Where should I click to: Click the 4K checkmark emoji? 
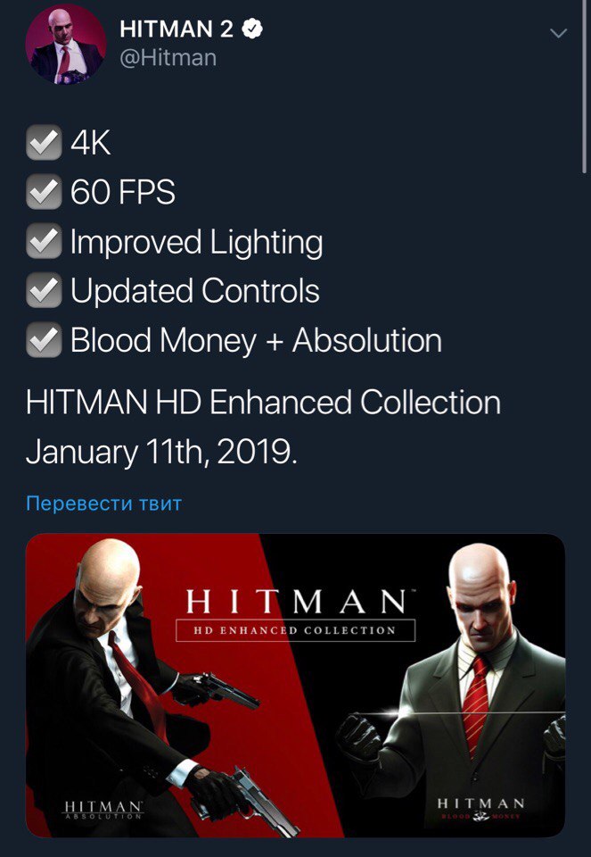coord(44,143)
